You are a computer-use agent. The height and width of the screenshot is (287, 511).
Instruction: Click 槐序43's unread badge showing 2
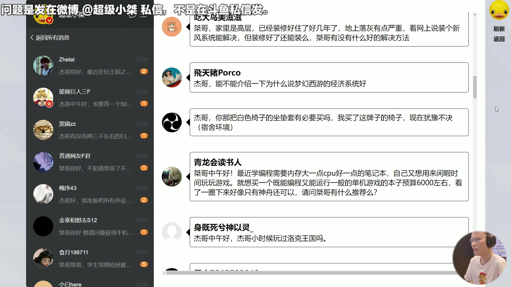coord(144,200)
